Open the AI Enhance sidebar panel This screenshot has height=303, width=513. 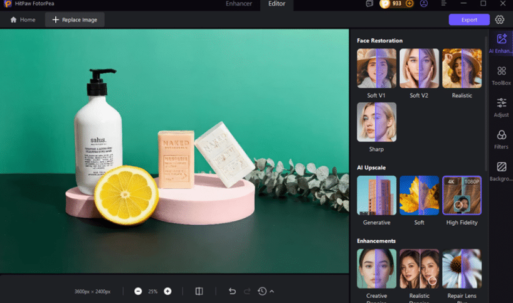[501, 43]
